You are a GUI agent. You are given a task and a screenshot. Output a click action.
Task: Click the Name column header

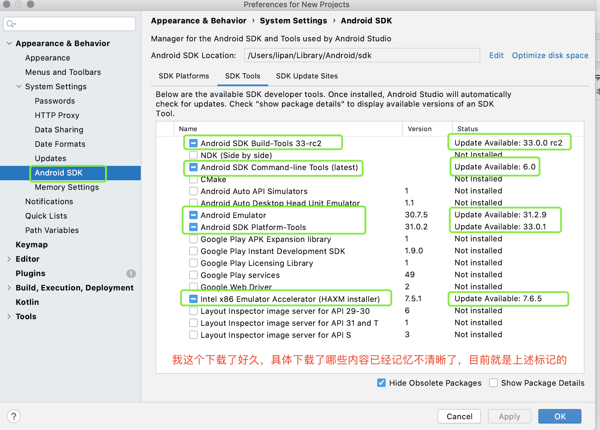tap(188, 129)
